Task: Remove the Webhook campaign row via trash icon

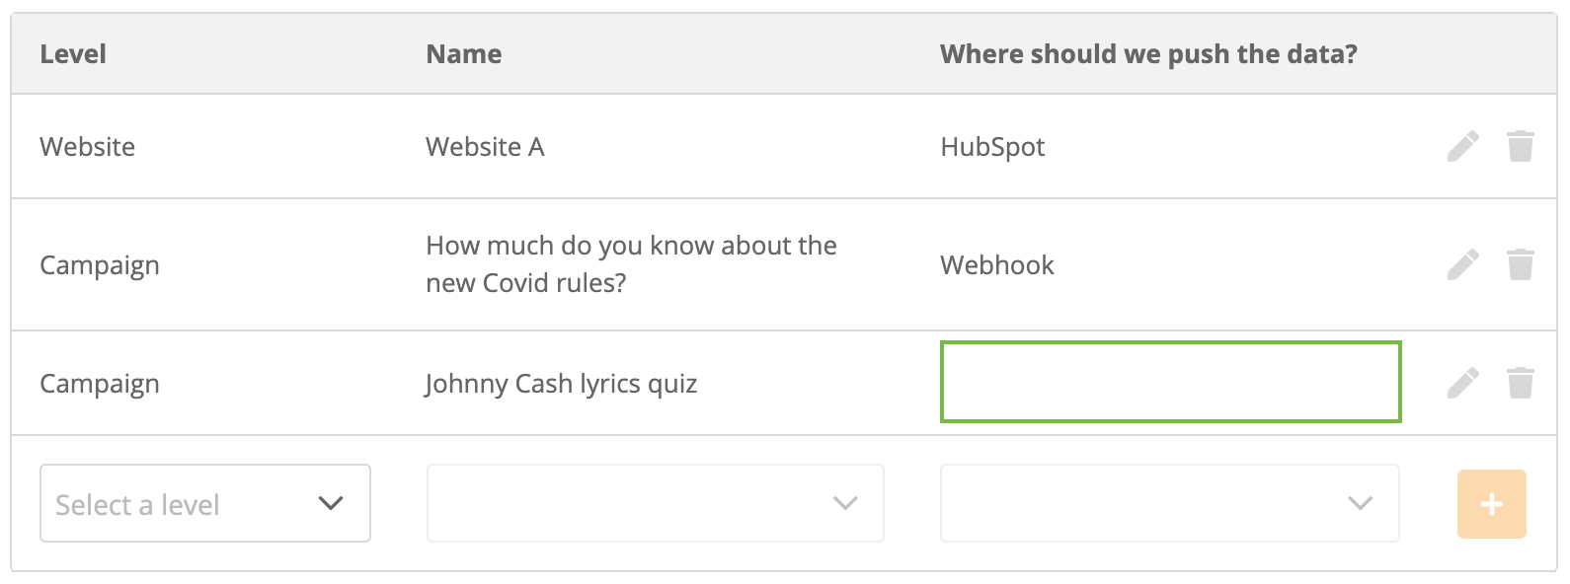Action: [x=1521, y=264]
